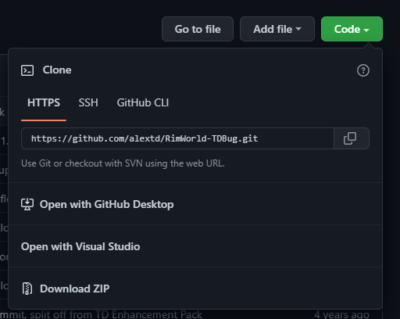Switch to the SSH tab

pyautogui.click(x=88, y=102)
